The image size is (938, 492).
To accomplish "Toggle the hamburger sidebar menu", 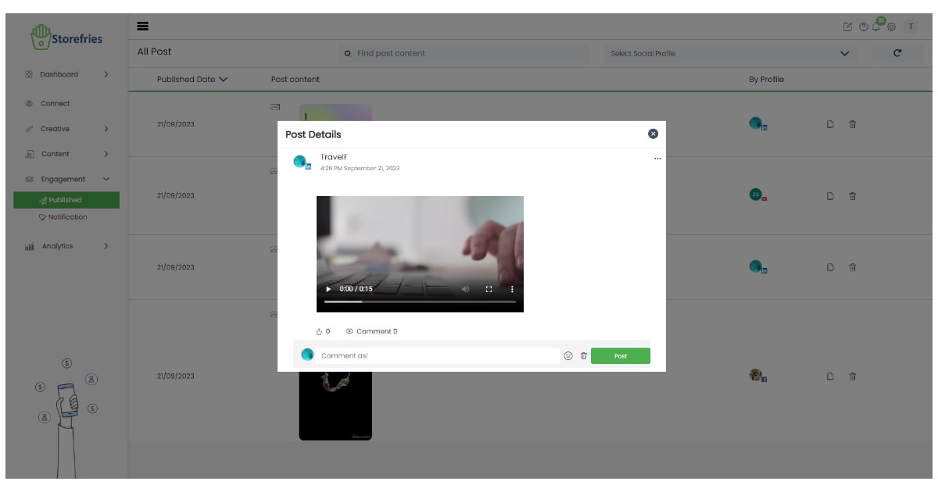I will pyautogui.click(x=142, y=26).
